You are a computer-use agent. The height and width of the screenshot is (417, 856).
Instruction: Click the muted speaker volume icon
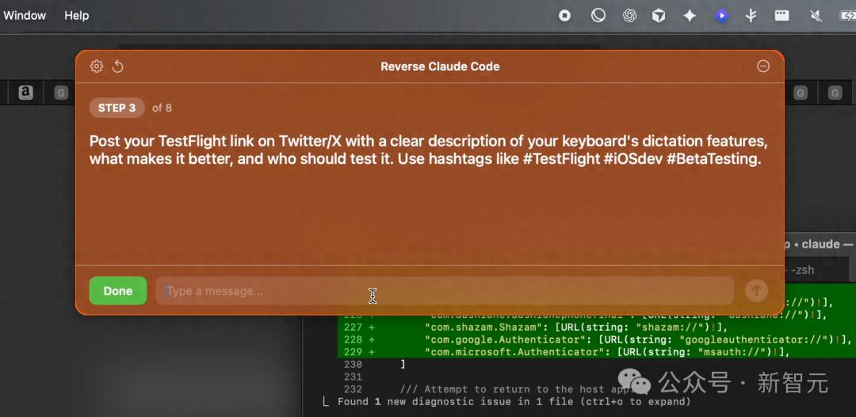pyautogui.click(x=816, y=16)
